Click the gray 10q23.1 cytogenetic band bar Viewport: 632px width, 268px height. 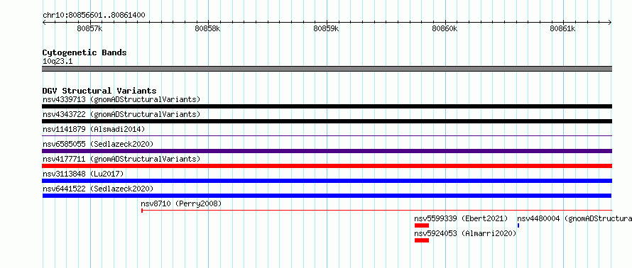coord(327,69)
